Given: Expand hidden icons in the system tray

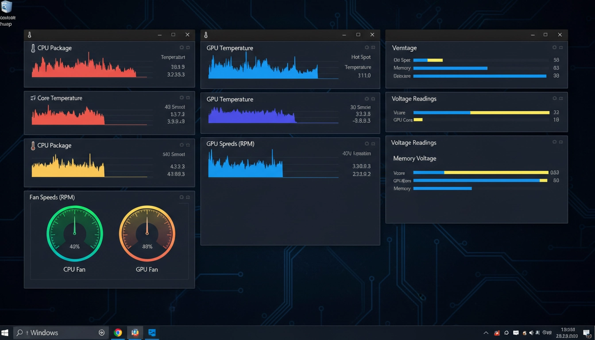Looking at the screenshot, I should click(486, 332).
